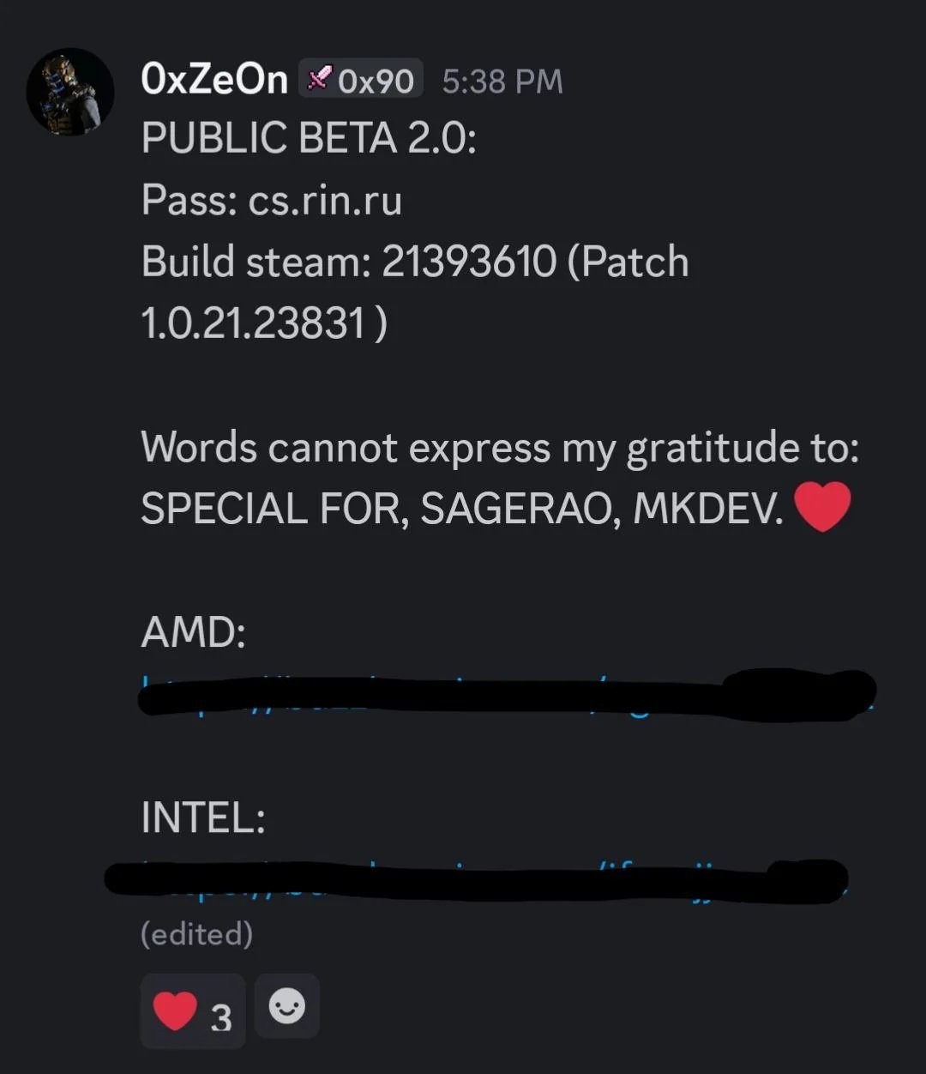Click the patch version 1.0.21.23831
This screenshot has width=926, height=1074.
tap(254, 323)
